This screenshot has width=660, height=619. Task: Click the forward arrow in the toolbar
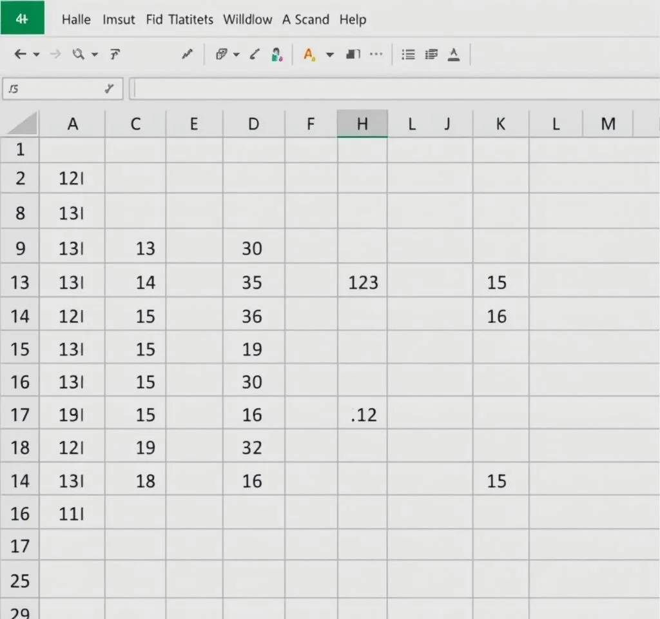[x=55, y=55]
